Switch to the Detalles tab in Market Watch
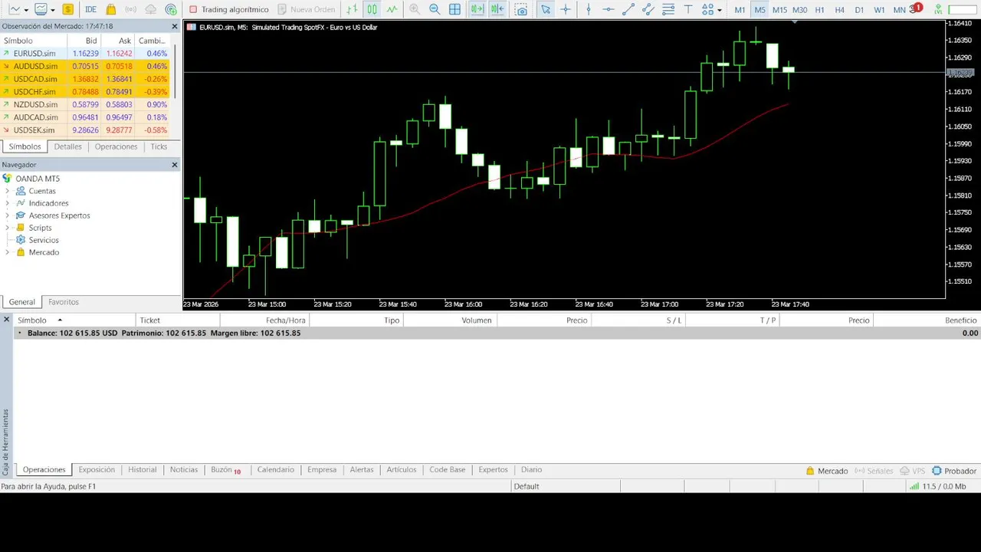Screen dimensions: 981x552 point(67,146)
